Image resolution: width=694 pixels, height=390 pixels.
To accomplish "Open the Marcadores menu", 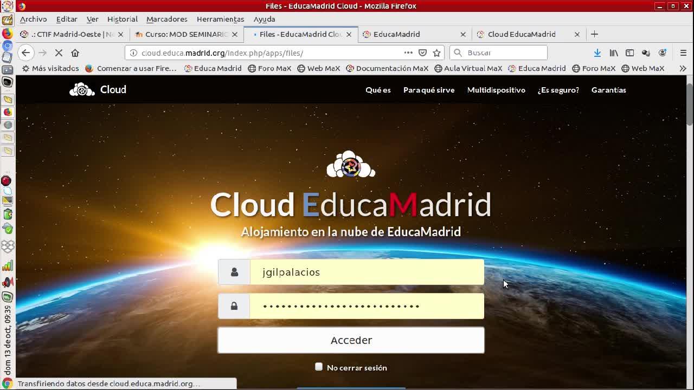I will (167, 19).
